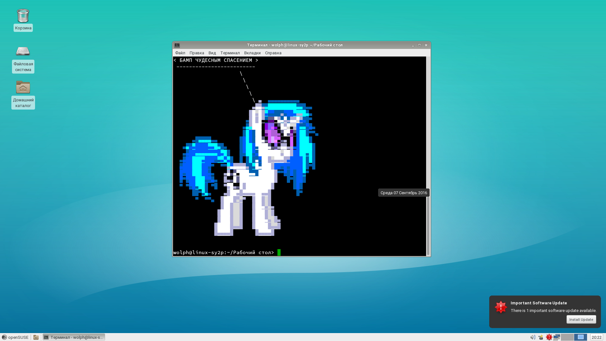Open the Правка menu

tap(197, 53)
